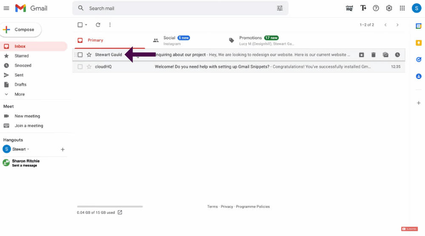Click the 1–2 of 2 counter

367,25
